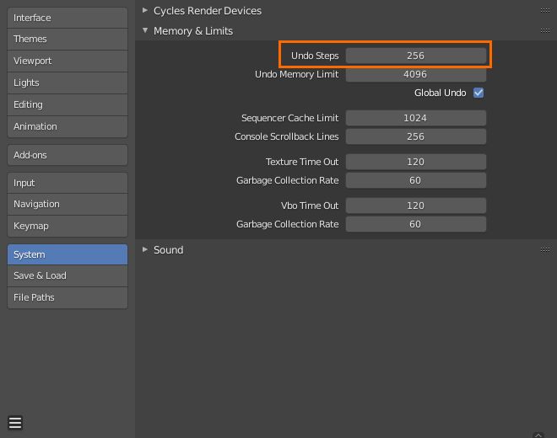
Task: Click Garbage Collection Rate field under Texture Time Out
Action: pyautogui.click(x=415, y=180)
